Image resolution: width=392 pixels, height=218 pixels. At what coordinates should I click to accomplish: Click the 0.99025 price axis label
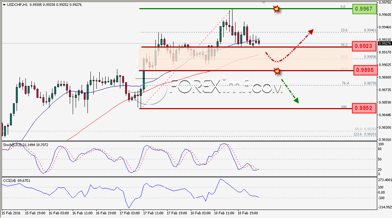pos(385,65)
